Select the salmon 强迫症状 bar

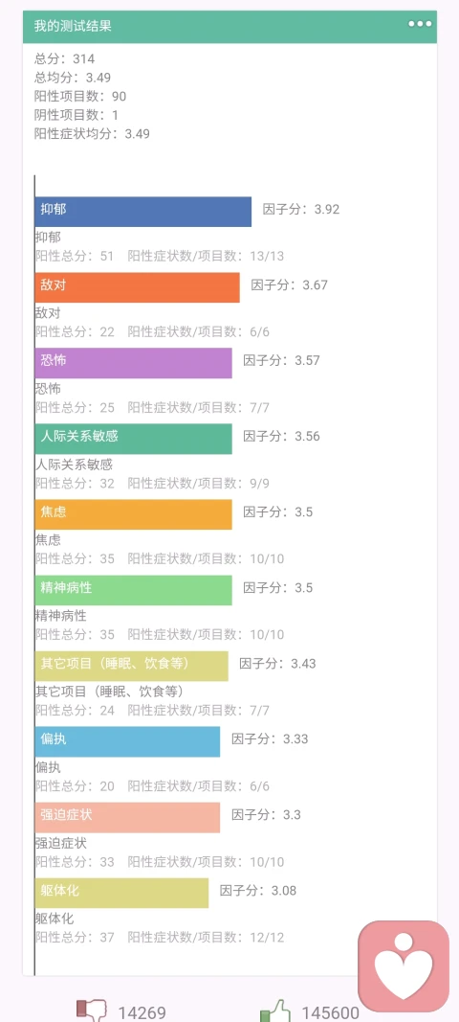[x=127, y=817]
